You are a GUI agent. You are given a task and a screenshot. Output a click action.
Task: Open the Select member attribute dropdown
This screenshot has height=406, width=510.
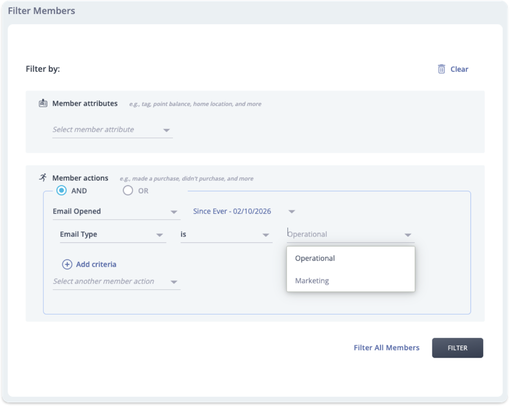point(112,130)
